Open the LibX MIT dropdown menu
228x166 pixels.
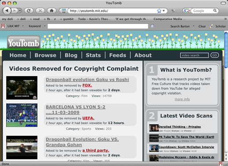click(x=15, y=26)
